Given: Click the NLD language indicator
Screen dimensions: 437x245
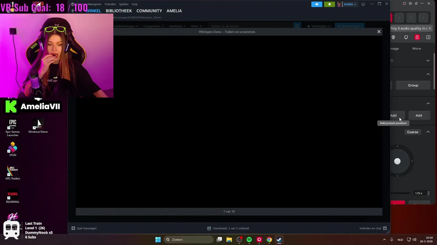Looking at the screenshot, I should pos(400,240).
